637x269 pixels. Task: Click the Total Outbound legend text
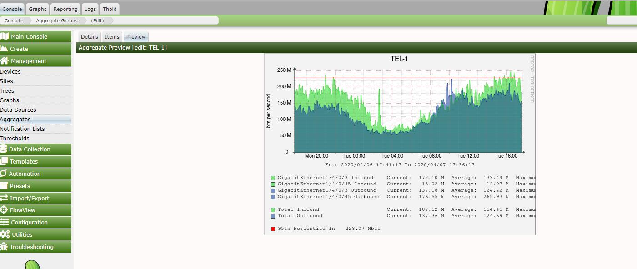pos(300,216)
